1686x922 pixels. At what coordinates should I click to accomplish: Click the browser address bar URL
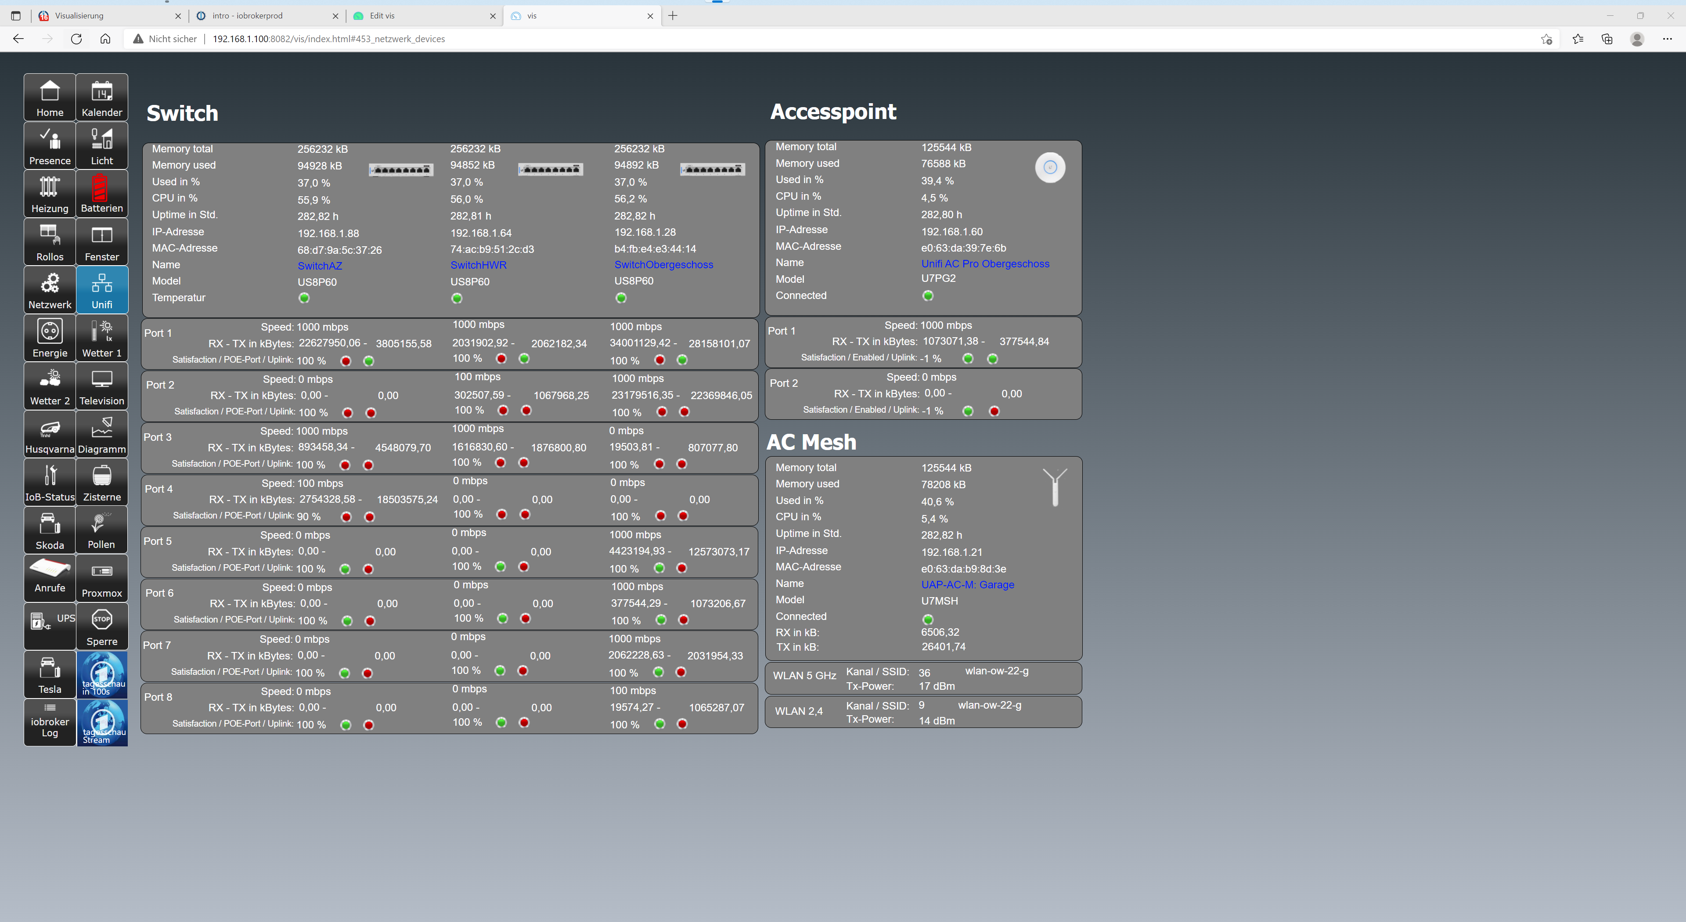(x=328, y=39)
